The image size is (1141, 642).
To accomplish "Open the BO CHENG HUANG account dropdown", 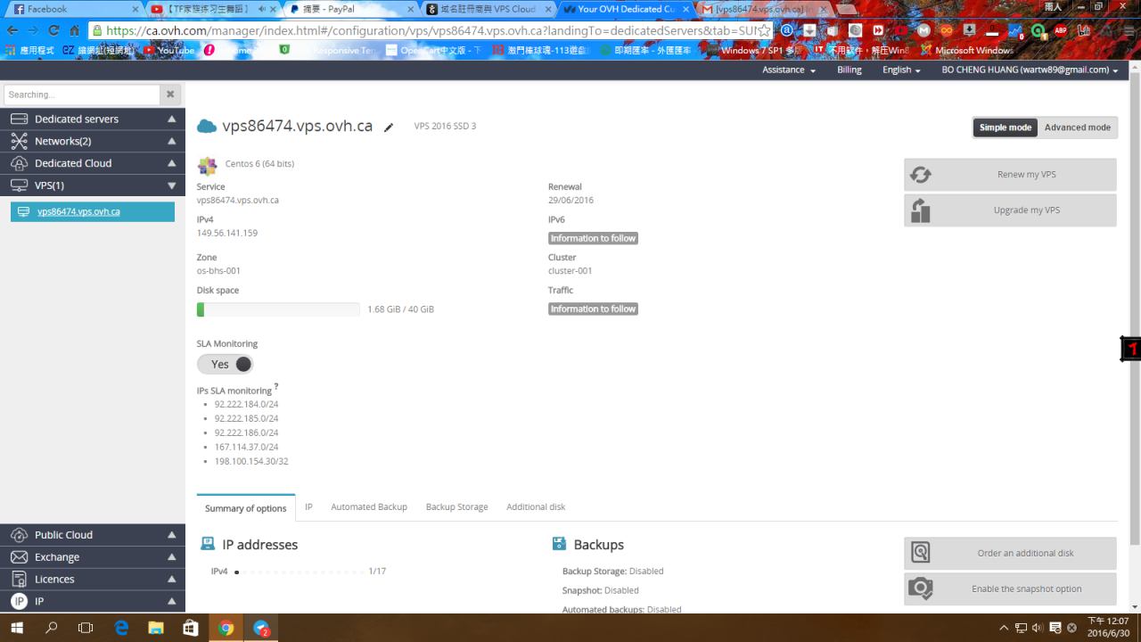I will coord(1030,70).
